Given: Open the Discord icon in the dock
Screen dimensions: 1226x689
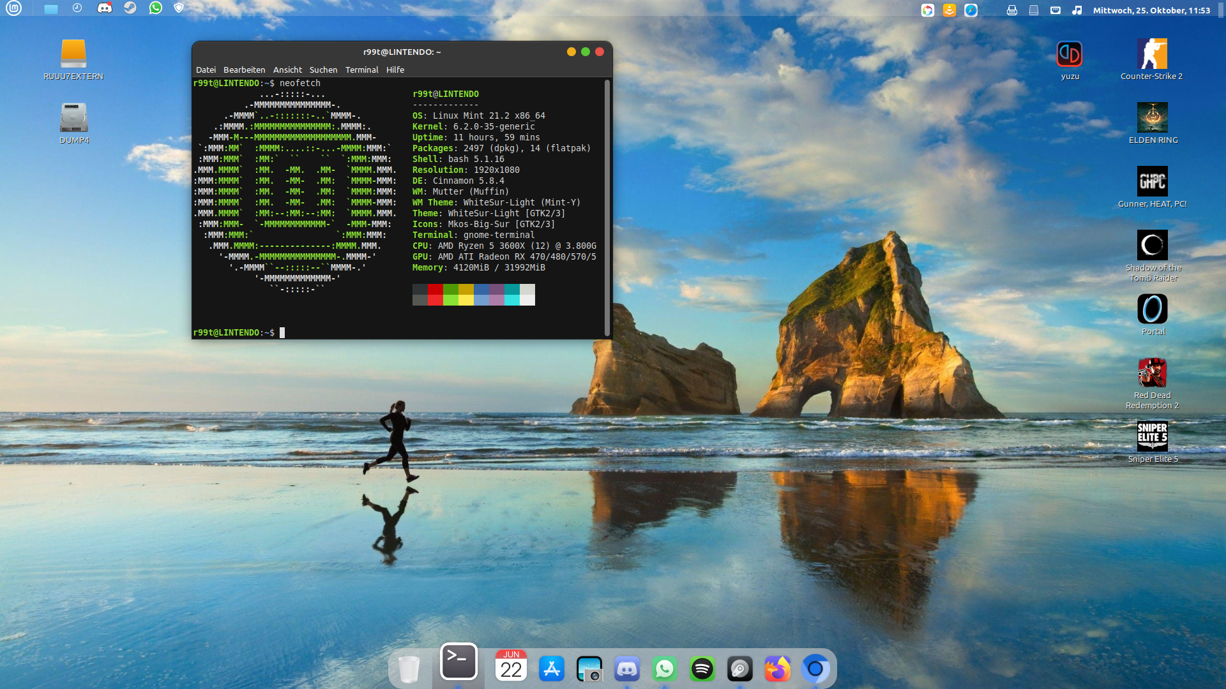Looking at the screenshot, I should pos(626,669).
